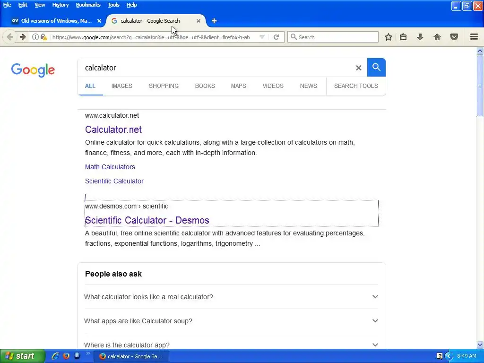Close the calcalator Google Search tab

(199, 21)
